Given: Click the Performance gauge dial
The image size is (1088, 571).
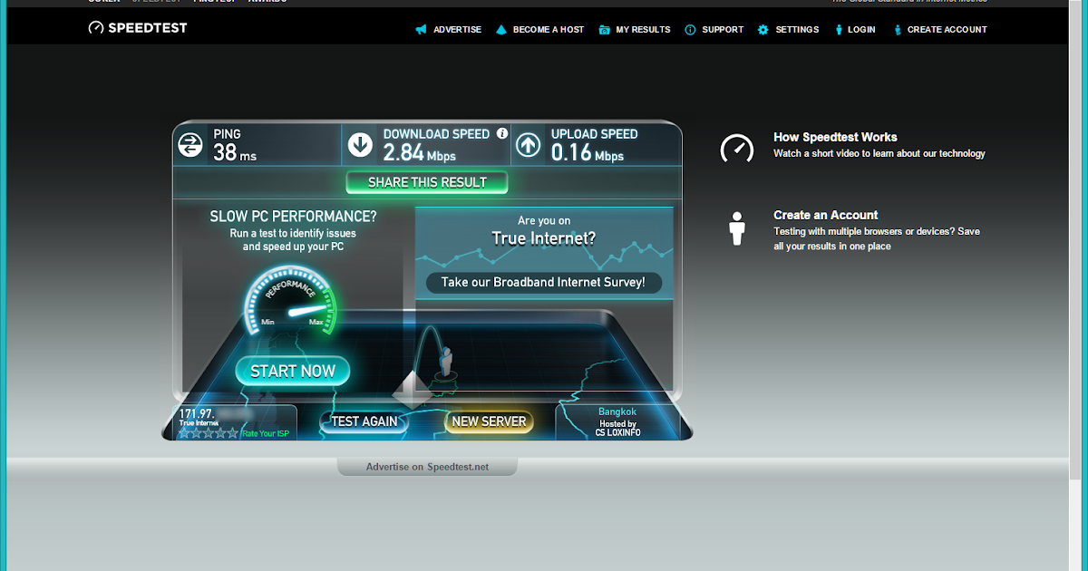Looking at the screenshot, I should (x=288, y=303).
